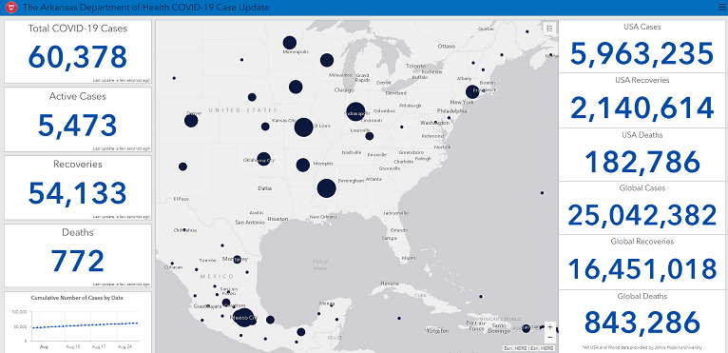Click the USA Deaths value 182,786
Image resolution: width=728 pixels, height=353 pixels.
pos(642,162)
